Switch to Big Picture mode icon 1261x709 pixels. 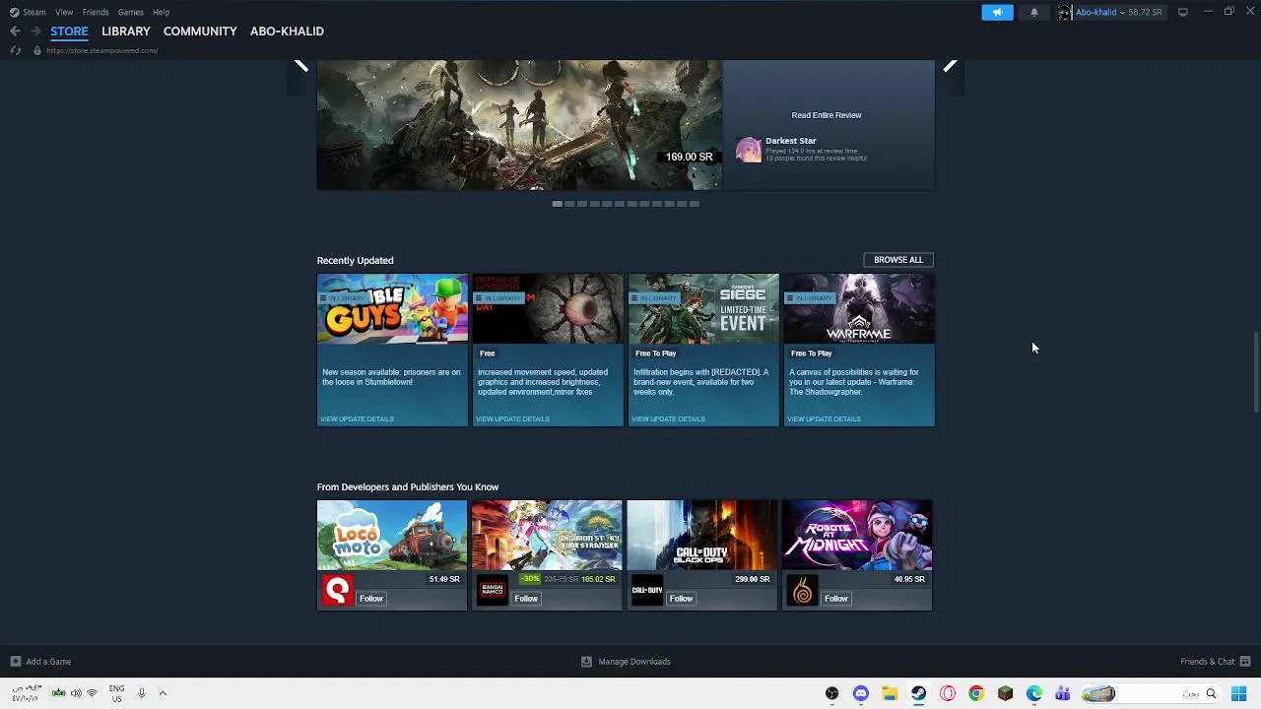coord(1183,12)
